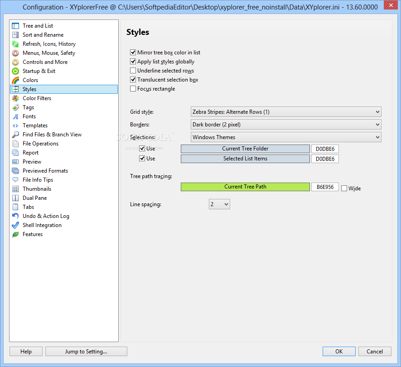Viewport: 401px width, 367px height.
Task: Click the Thumbnails grid icon
Action: click(15, 189)
